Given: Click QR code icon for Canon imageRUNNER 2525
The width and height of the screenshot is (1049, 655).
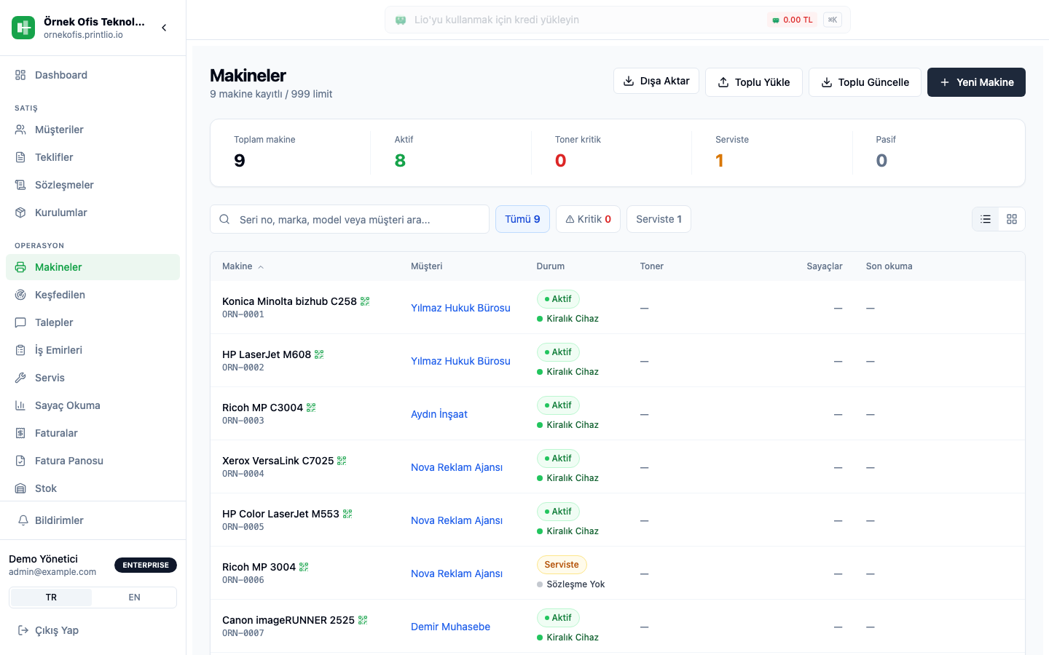Looking at the screenshot, I should pyautogui.click(x=363, y=620).
